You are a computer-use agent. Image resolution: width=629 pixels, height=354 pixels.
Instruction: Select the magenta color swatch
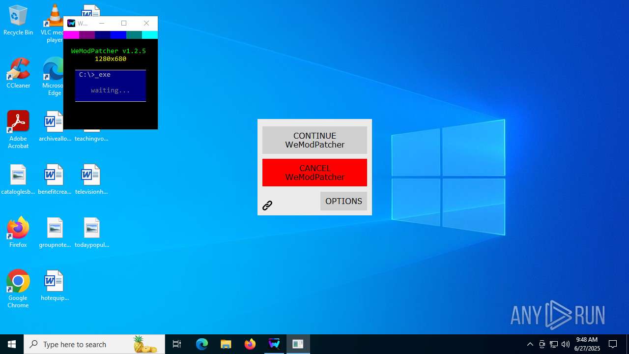tap(71, 35)
